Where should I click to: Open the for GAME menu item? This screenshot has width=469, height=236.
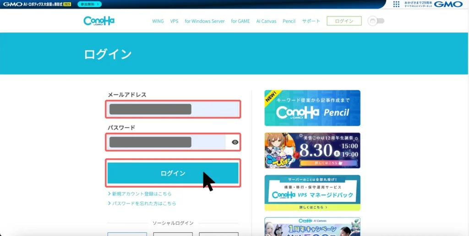pyautogui.click(x=240, y=21)
